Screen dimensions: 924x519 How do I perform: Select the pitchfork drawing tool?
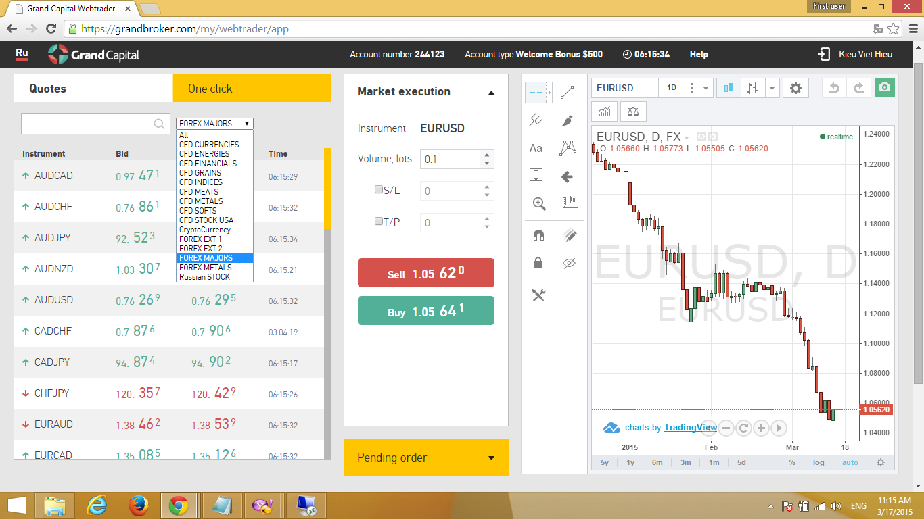(x=536, y=120)
